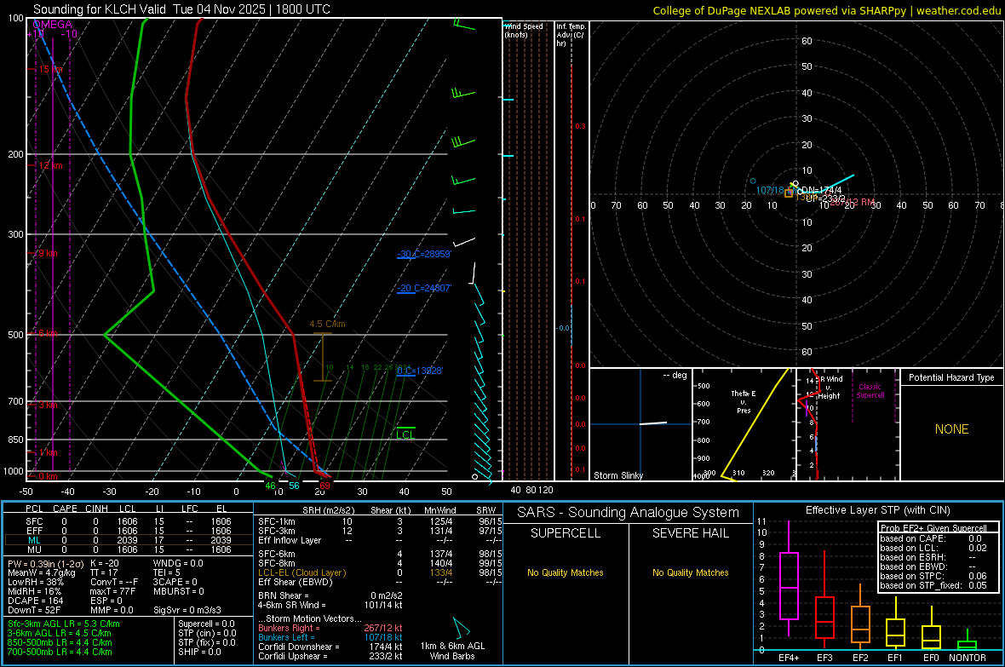Viewport: 1005px width, 667px height.
Task: Select the Storm Slinky inset panel
Action: tap(640, 424)
